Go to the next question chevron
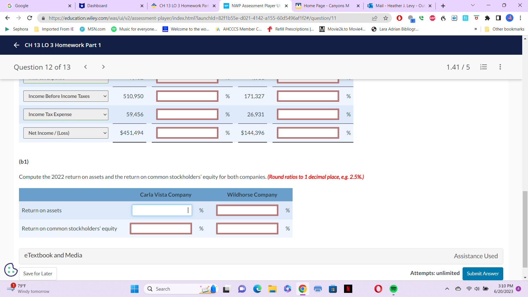Viewport: 528px width, 297px height. [103, 67]
